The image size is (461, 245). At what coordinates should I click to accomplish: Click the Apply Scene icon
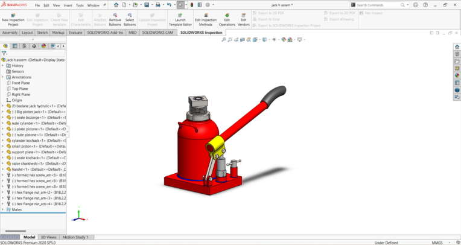tap(290, 39)
